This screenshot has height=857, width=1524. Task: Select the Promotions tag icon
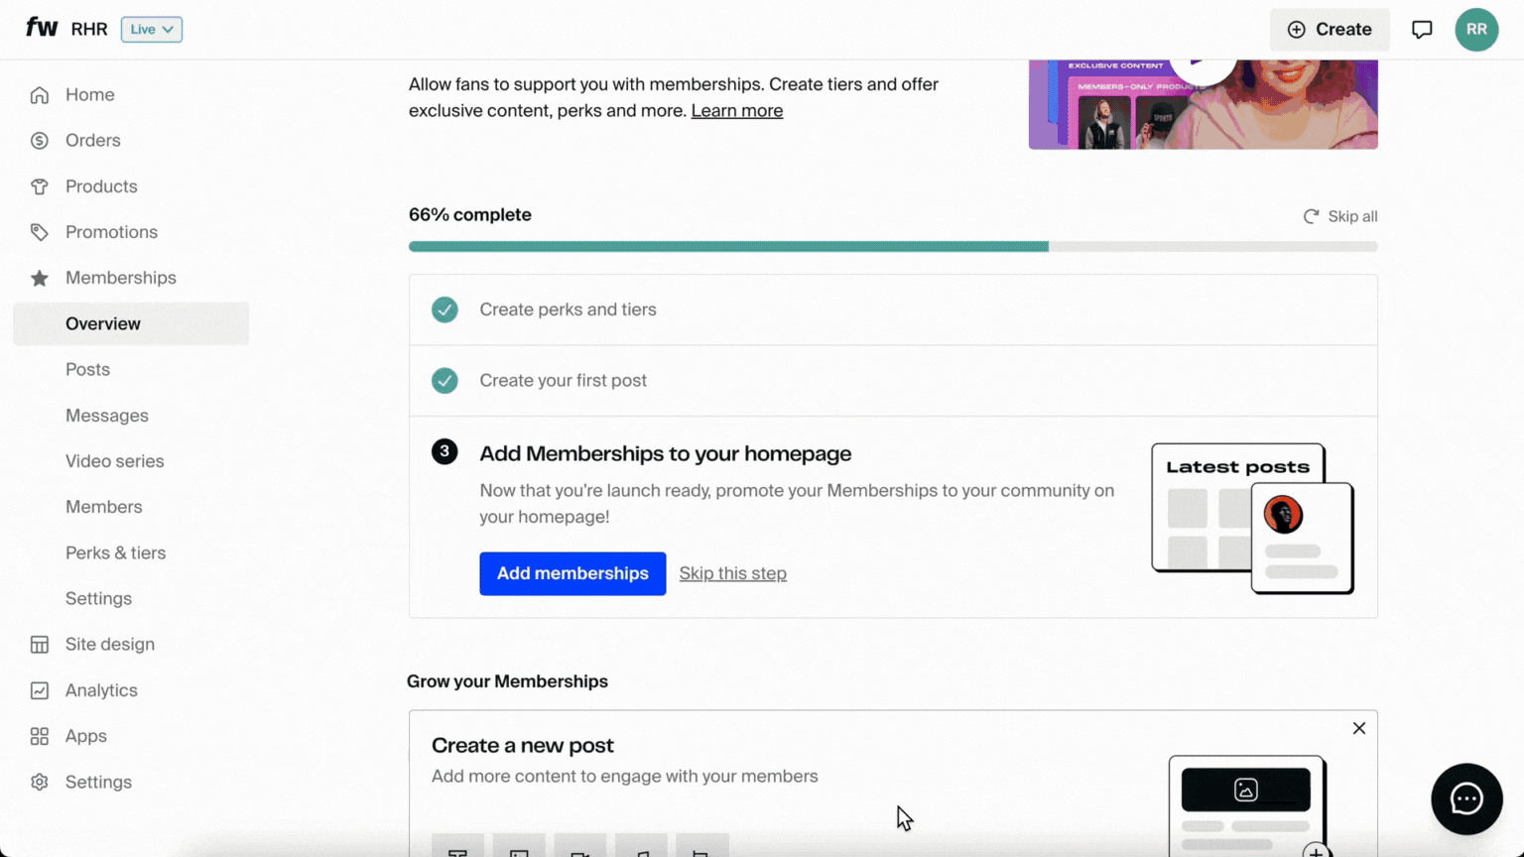[x=40, y=231]
